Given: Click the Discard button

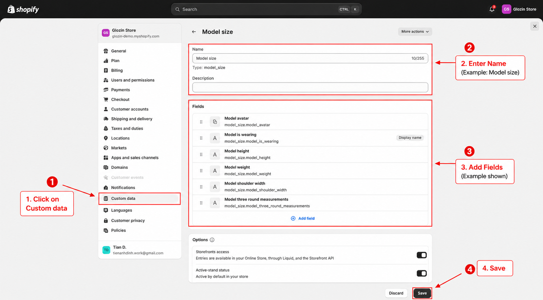Looking at the screenshot, I should [x=396, y=293].
